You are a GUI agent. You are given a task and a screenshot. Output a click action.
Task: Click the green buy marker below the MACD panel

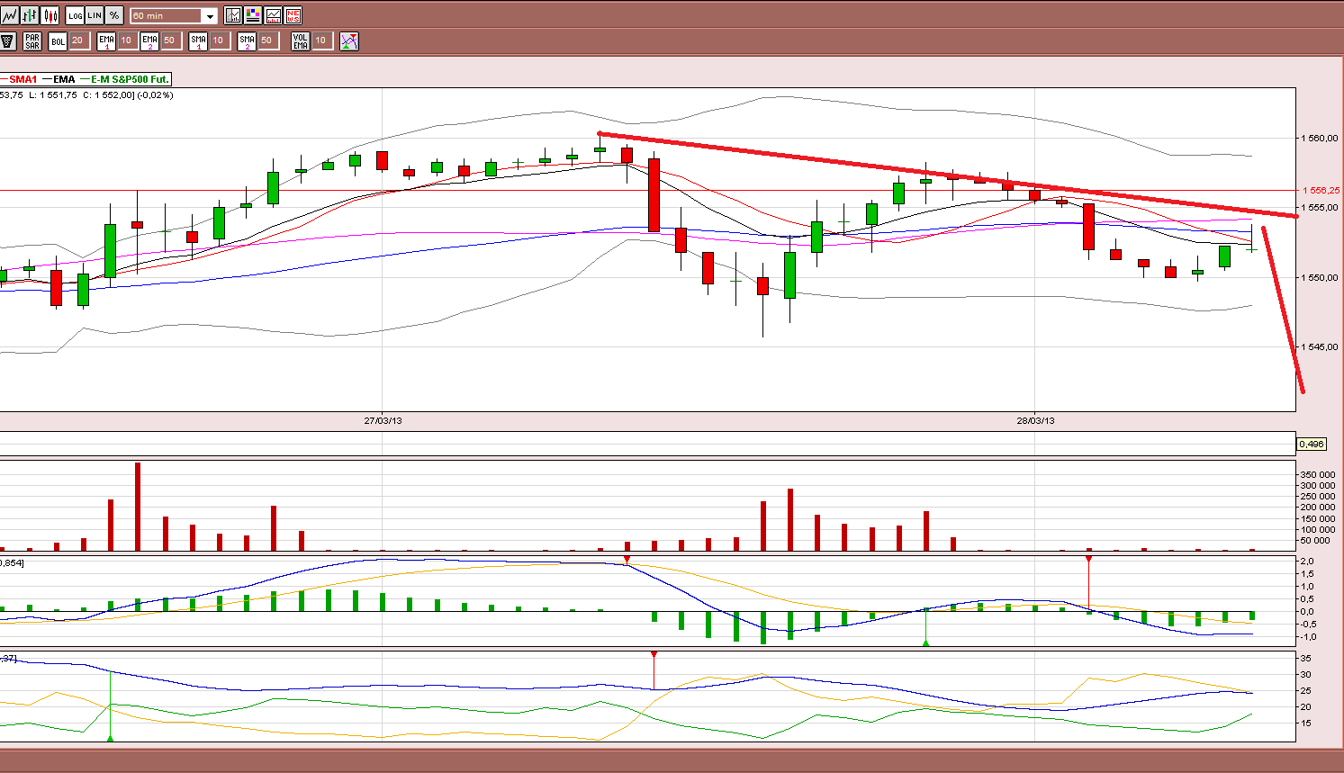tap(925, 643)
